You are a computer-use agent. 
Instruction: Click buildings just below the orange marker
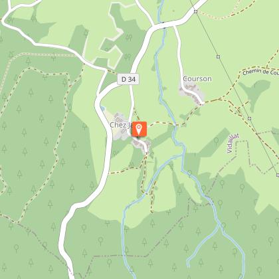pos(141,144)
